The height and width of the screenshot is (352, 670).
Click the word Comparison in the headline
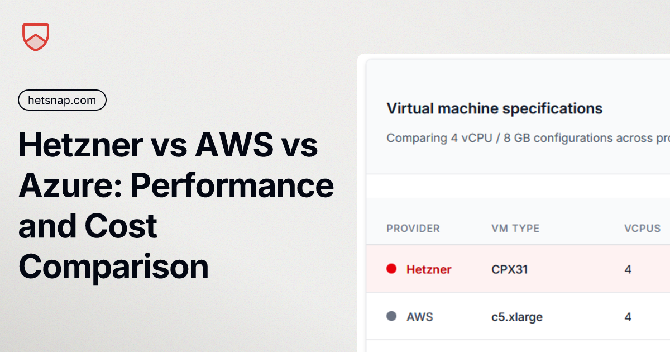[x=113, y=267]
